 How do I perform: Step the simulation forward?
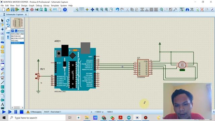click(x=10, y=112)
